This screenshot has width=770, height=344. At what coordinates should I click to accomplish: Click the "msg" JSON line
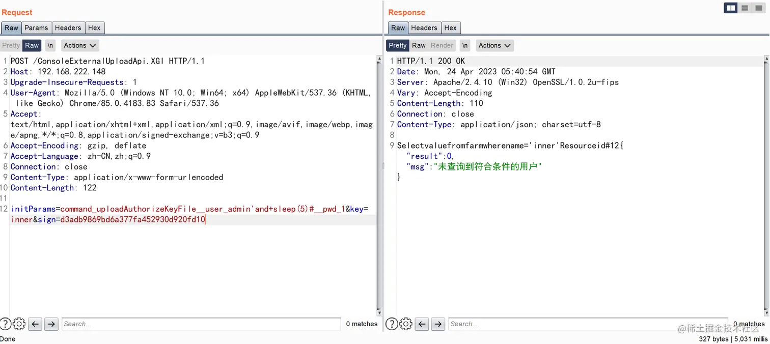[474, 167]
